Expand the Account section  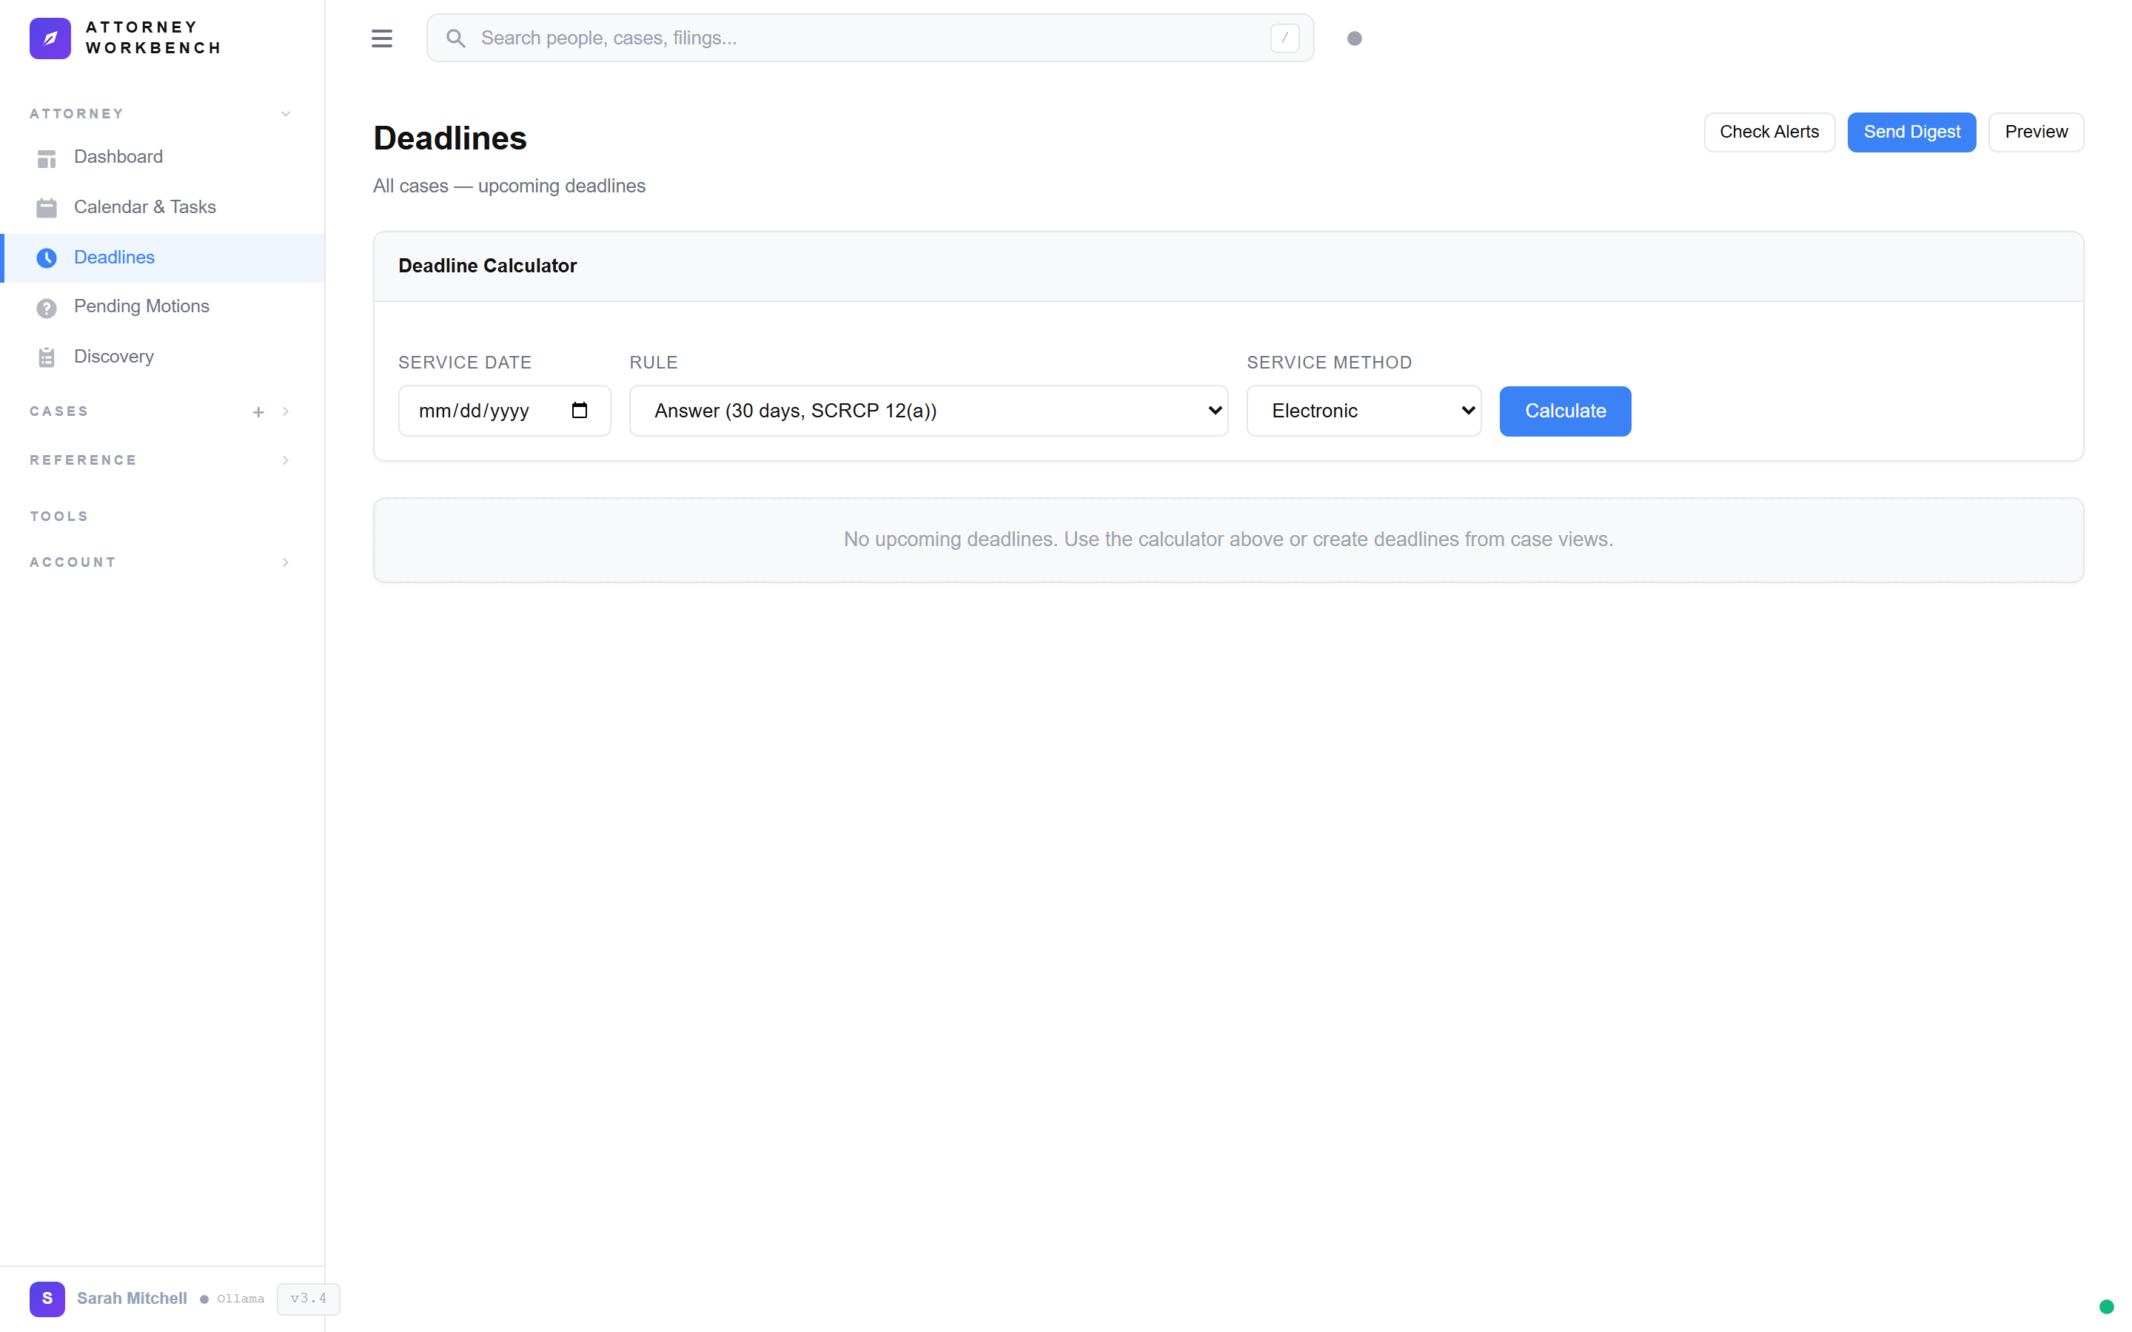point(286,562)
